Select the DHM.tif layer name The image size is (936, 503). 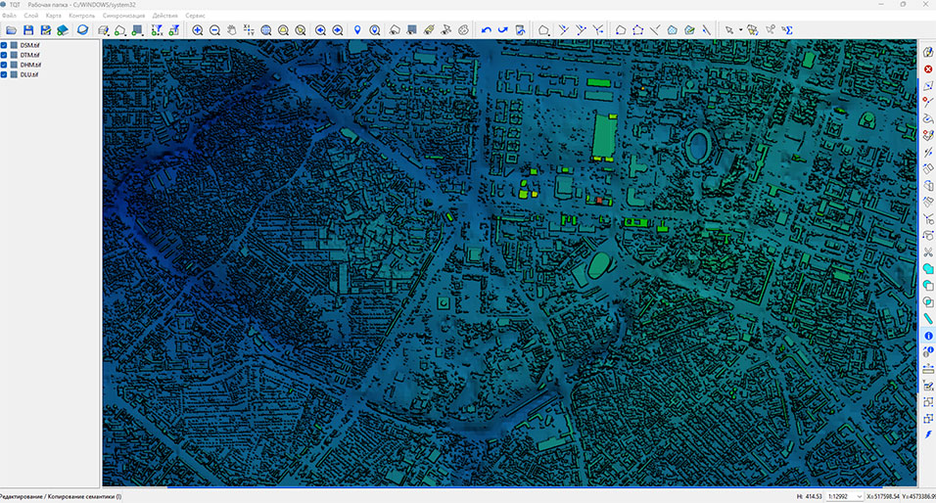pyautogui.click(x=30, y=65)
